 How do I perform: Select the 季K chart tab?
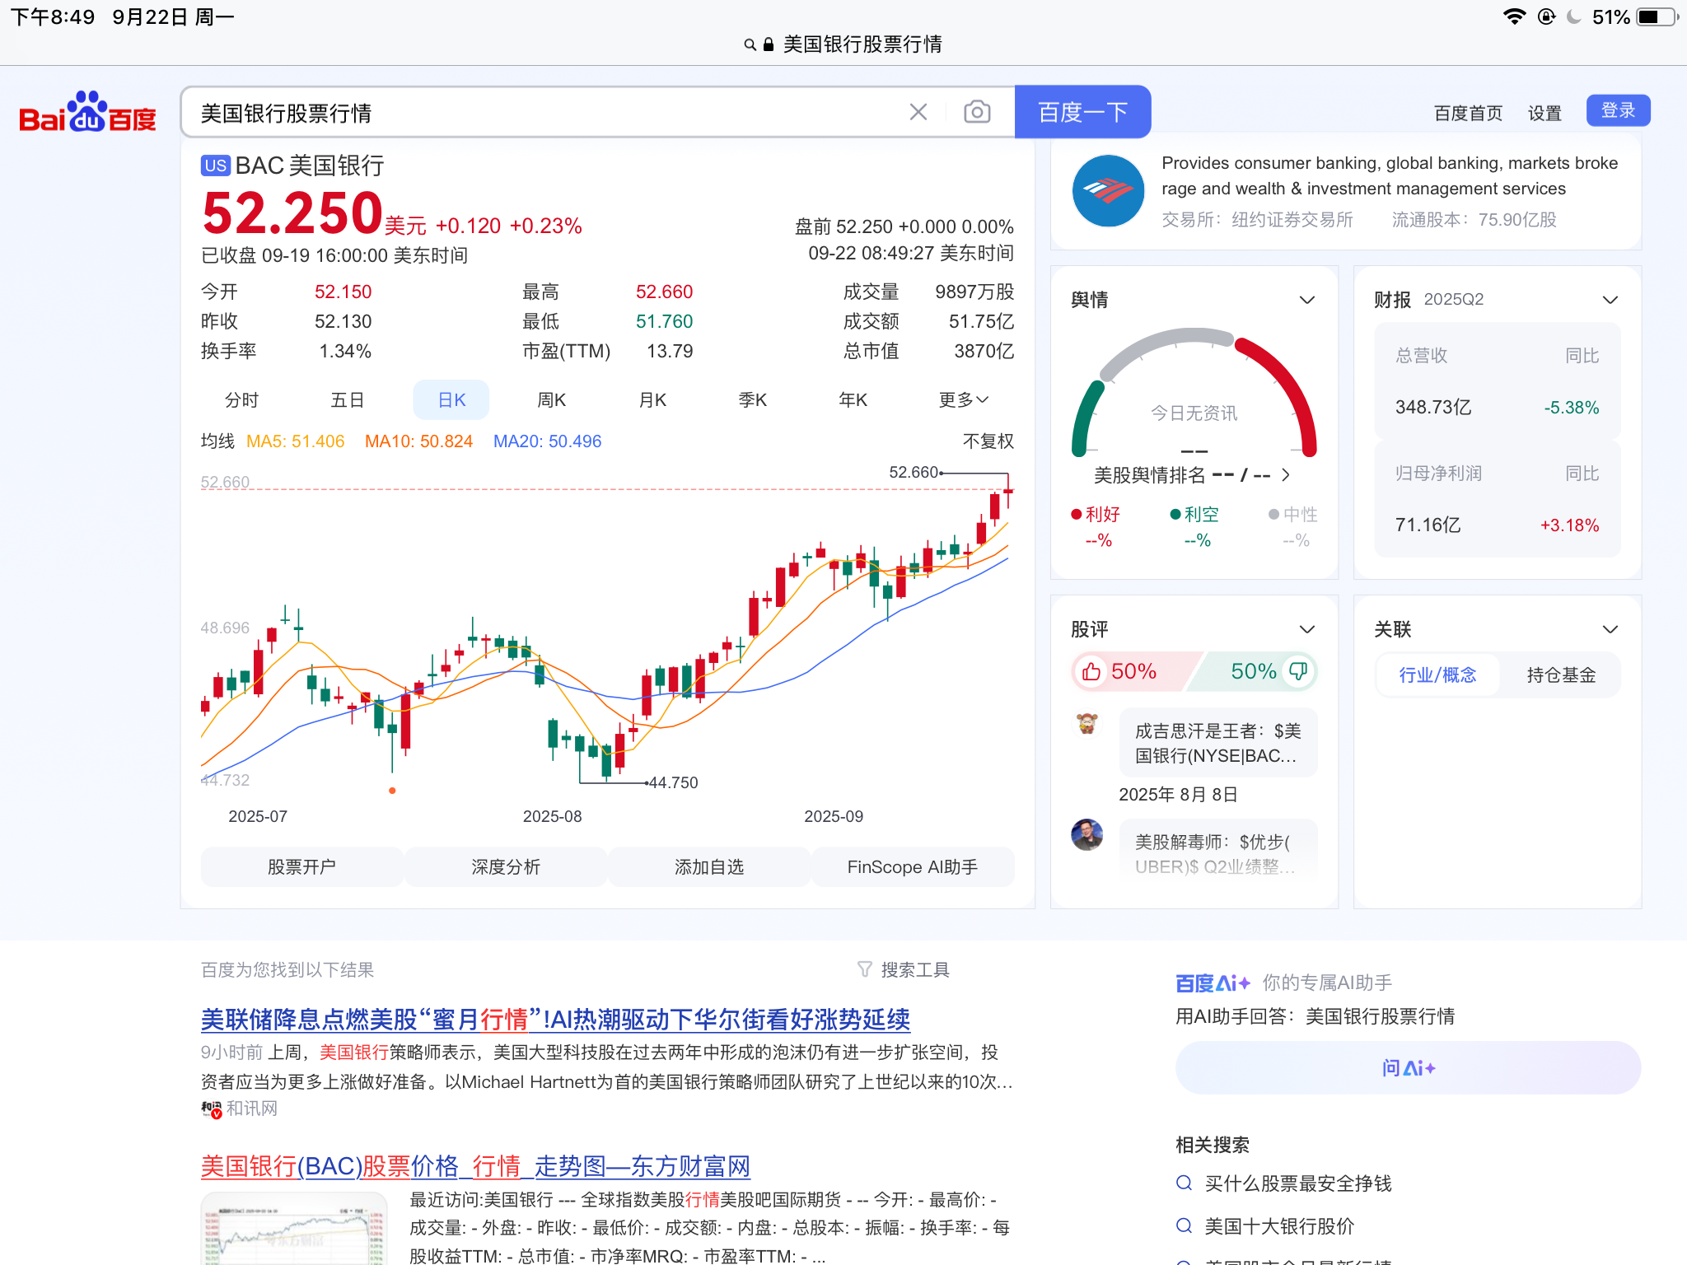(x=753, y=399)
